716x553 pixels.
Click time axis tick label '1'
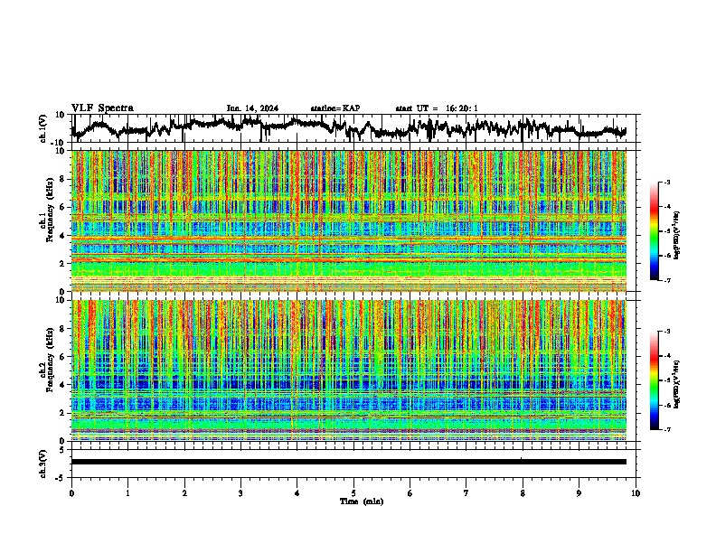[x=127, y=493]
